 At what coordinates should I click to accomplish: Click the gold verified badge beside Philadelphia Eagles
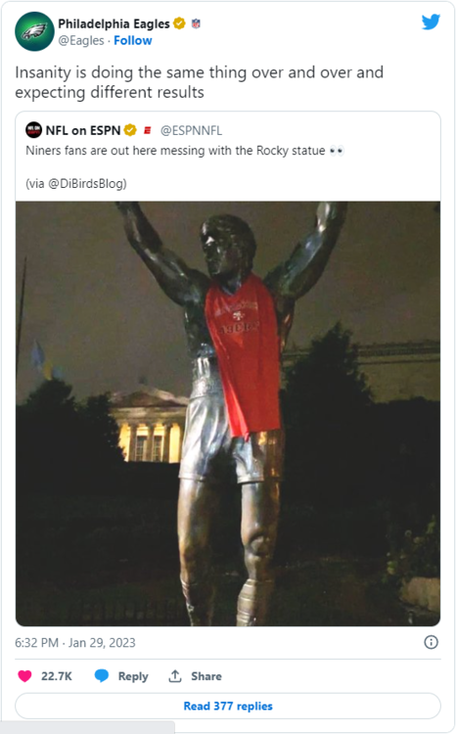[x=179, y=23]
